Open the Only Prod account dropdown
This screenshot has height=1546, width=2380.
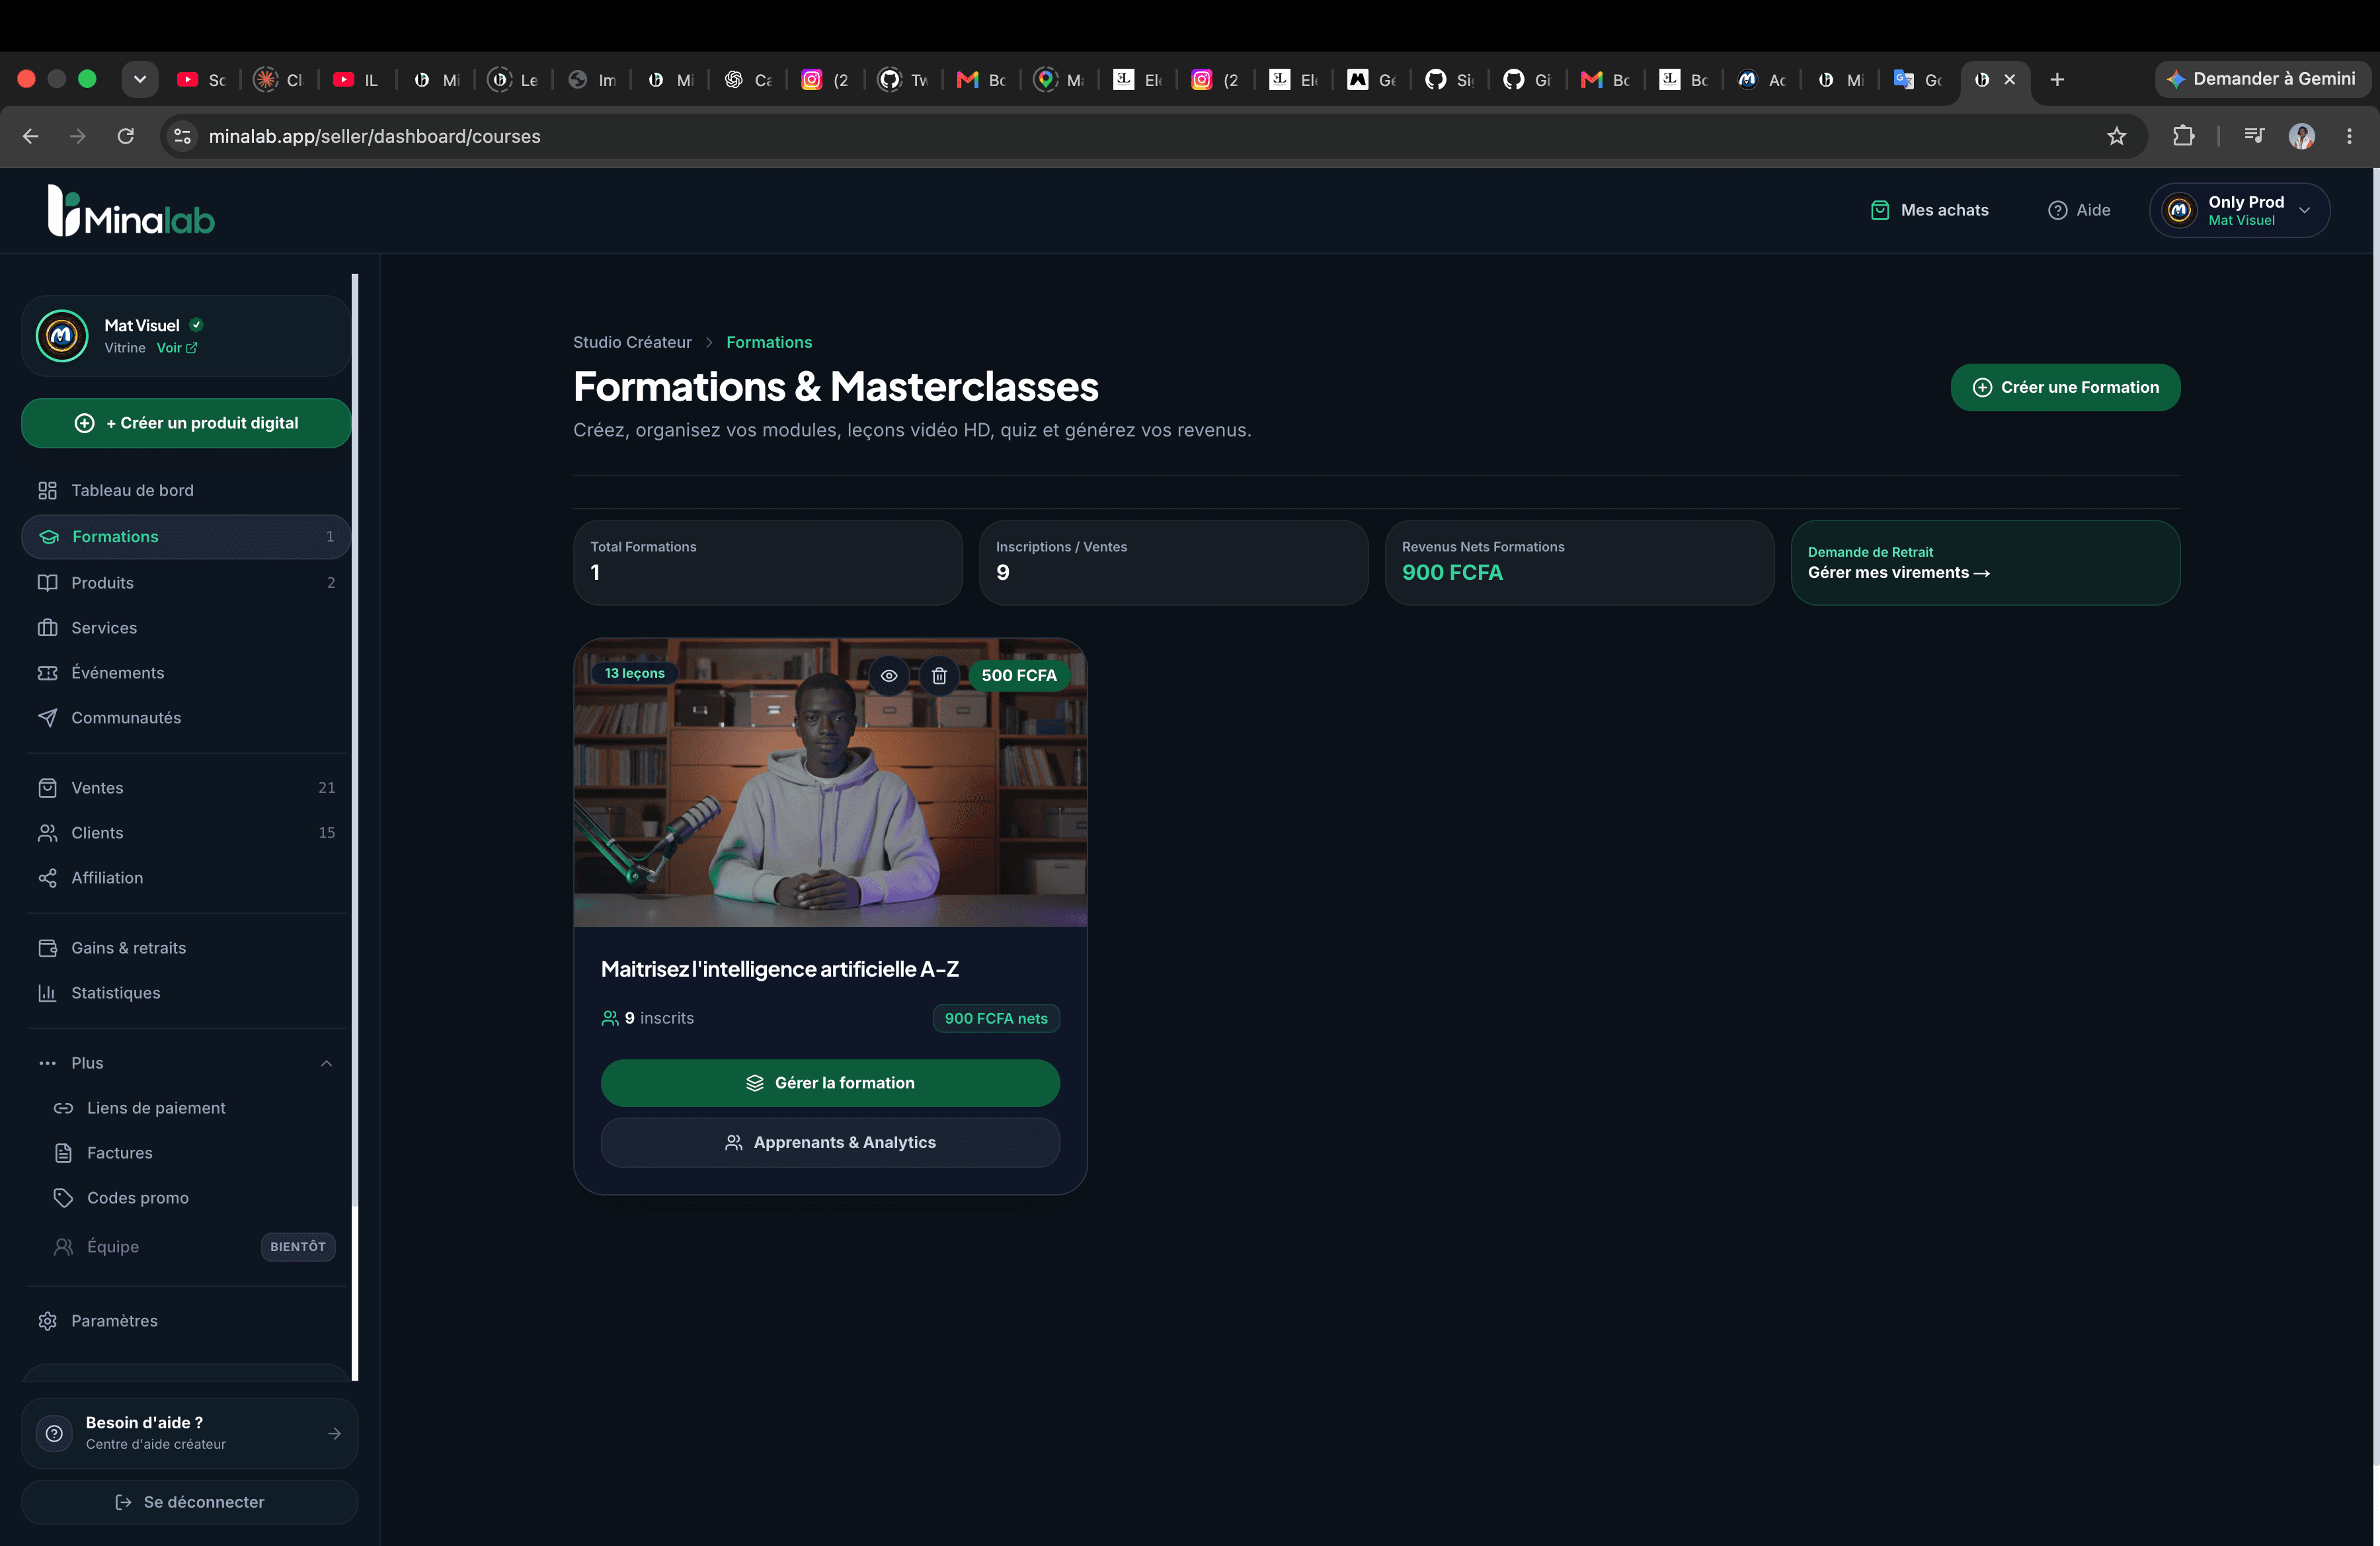pyautogui.click(x=2239, y=210)
